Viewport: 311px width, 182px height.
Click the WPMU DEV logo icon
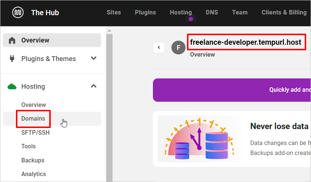click(x=18, y=12)
